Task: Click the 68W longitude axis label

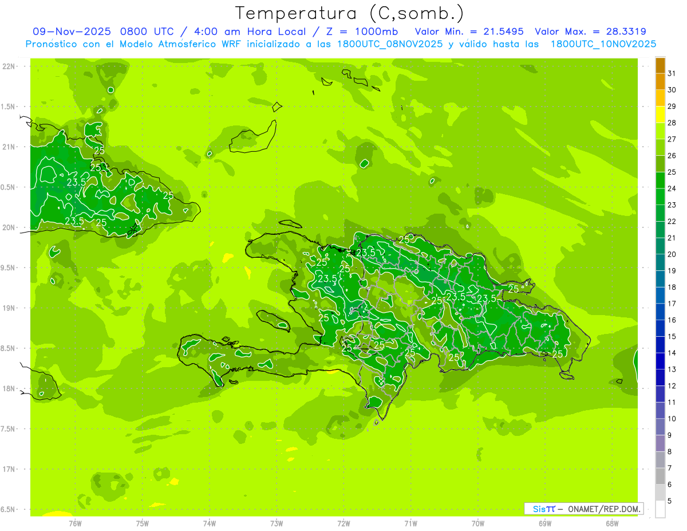Action: [612, 523]
